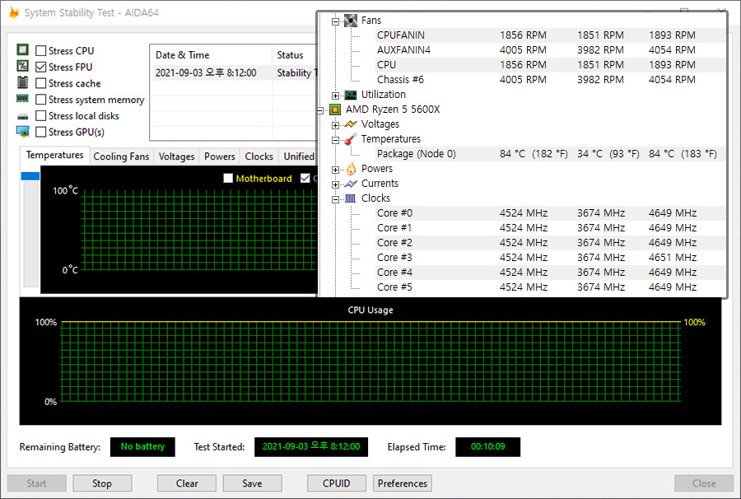Click the Close button at bottom right
Image resolution: width=741 pixels, height=499 pixels.
coord(704,483)
